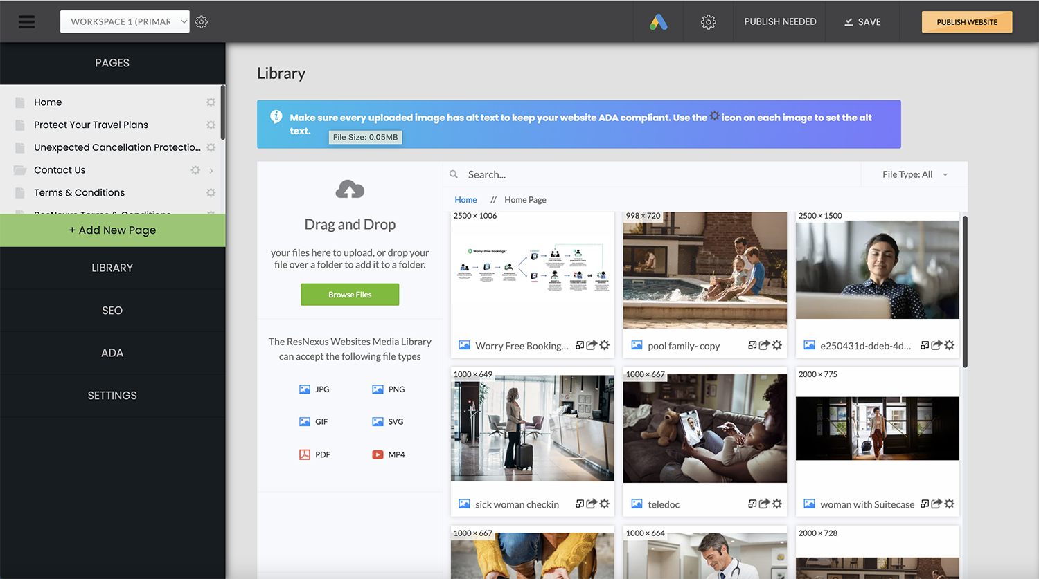Image resolution: width=1039 pixels, height=579 pixels.
Task: Open the SETTINGS section in the sidebar
Action: (x=112, y=396)
